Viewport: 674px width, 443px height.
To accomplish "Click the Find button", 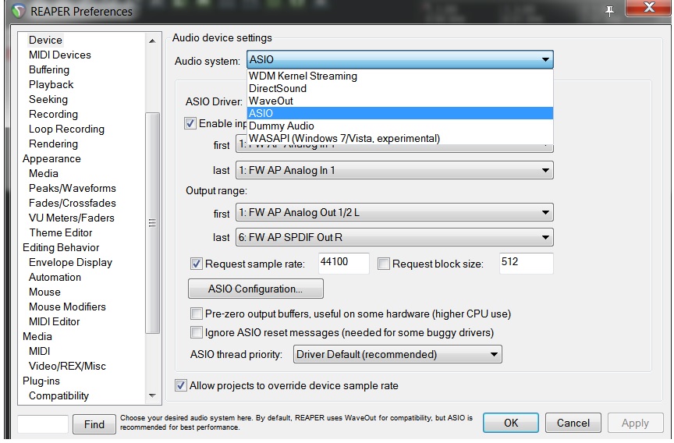I will pos(94,424).
